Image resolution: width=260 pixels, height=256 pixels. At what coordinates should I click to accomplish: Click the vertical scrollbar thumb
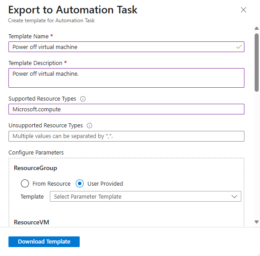click(x=256, y=62)
